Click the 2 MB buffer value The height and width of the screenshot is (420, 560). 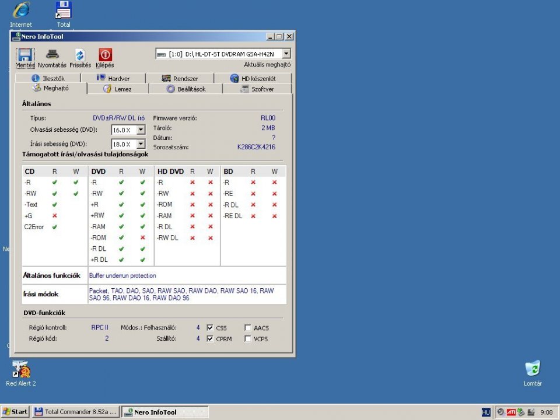click(268, 128)
